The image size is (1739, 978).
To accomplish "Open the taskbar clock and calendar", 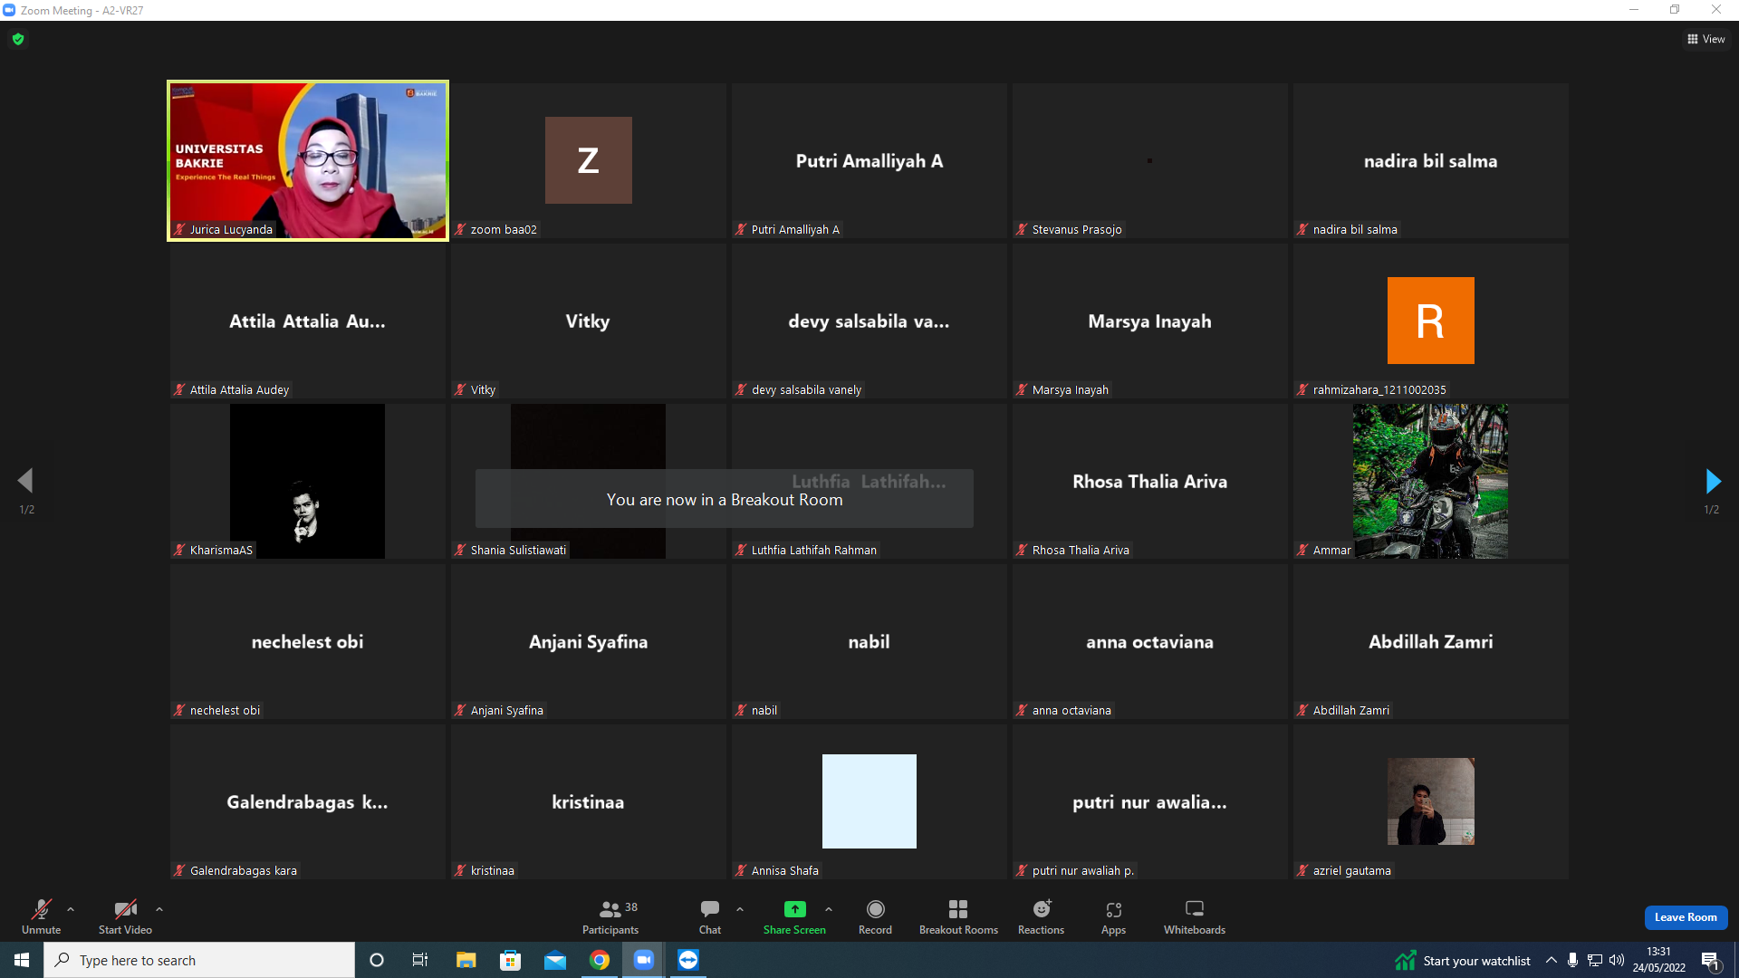I will click(1659, 960).
